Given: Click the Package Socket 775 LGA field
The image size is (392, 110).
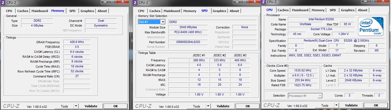Looking at the screenshot, I should (x=321, y=29).
